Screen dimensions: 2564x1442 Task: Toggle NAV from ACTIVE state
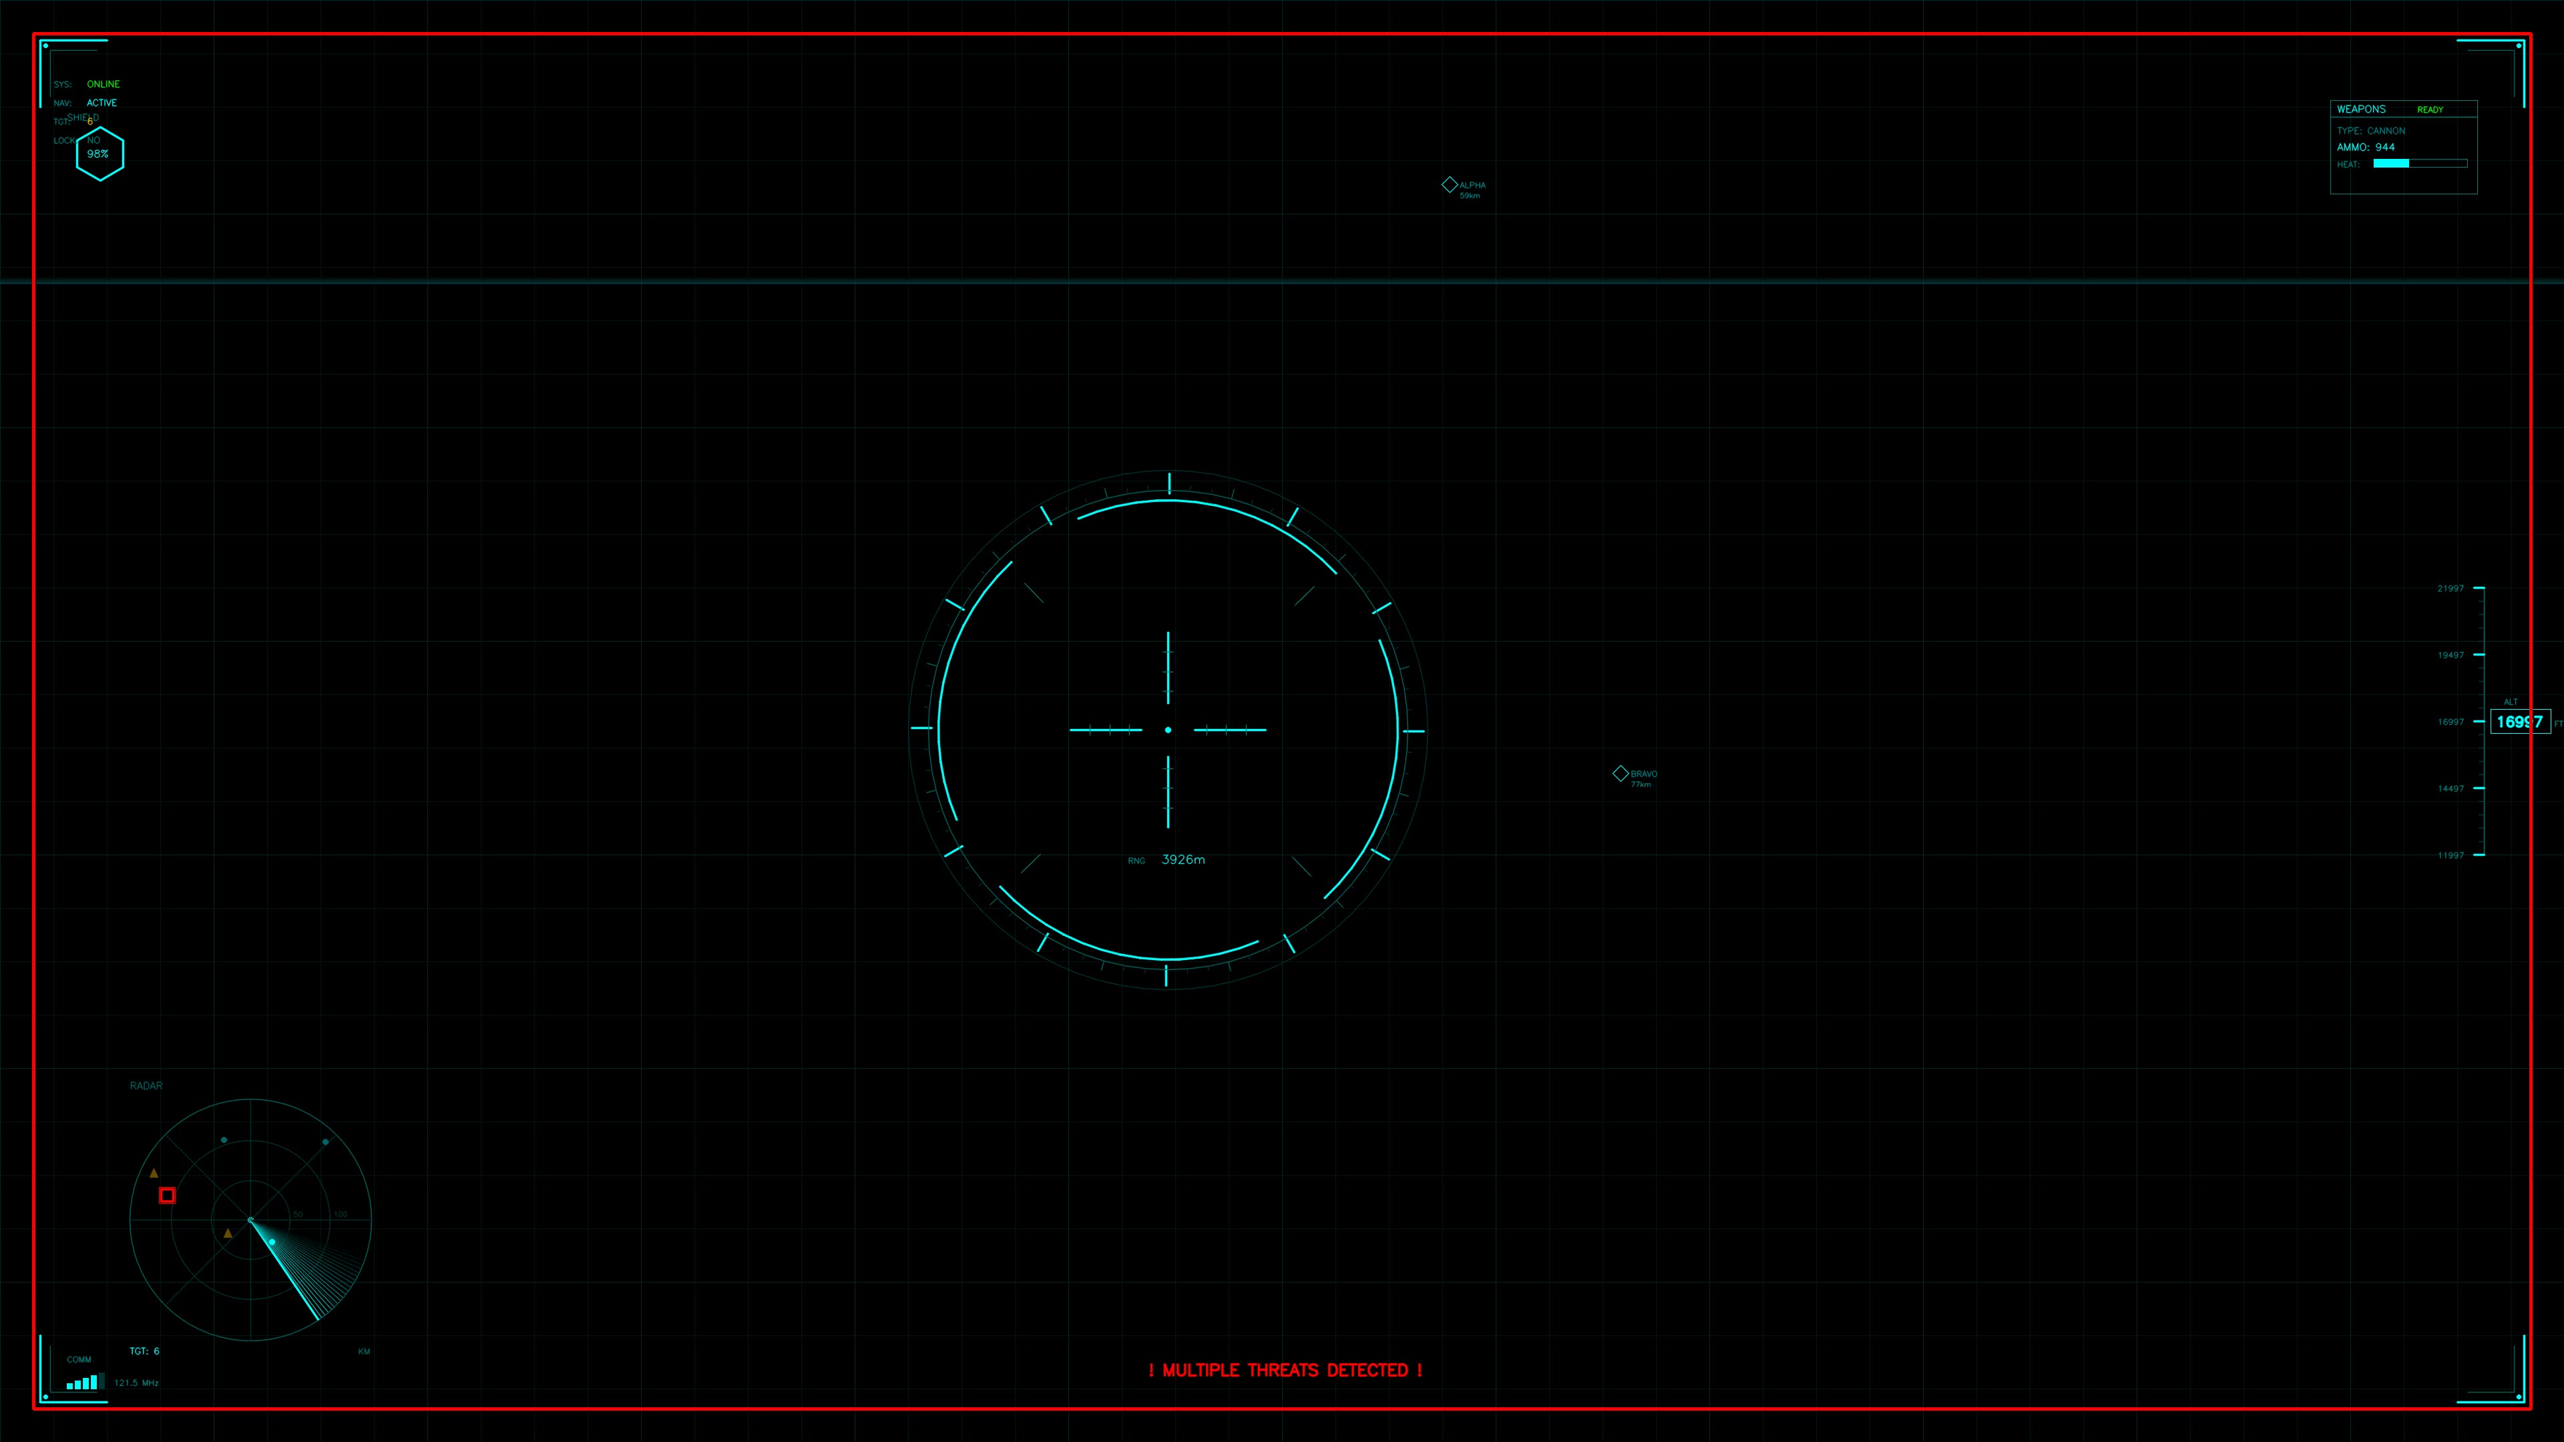pos(101,101)
